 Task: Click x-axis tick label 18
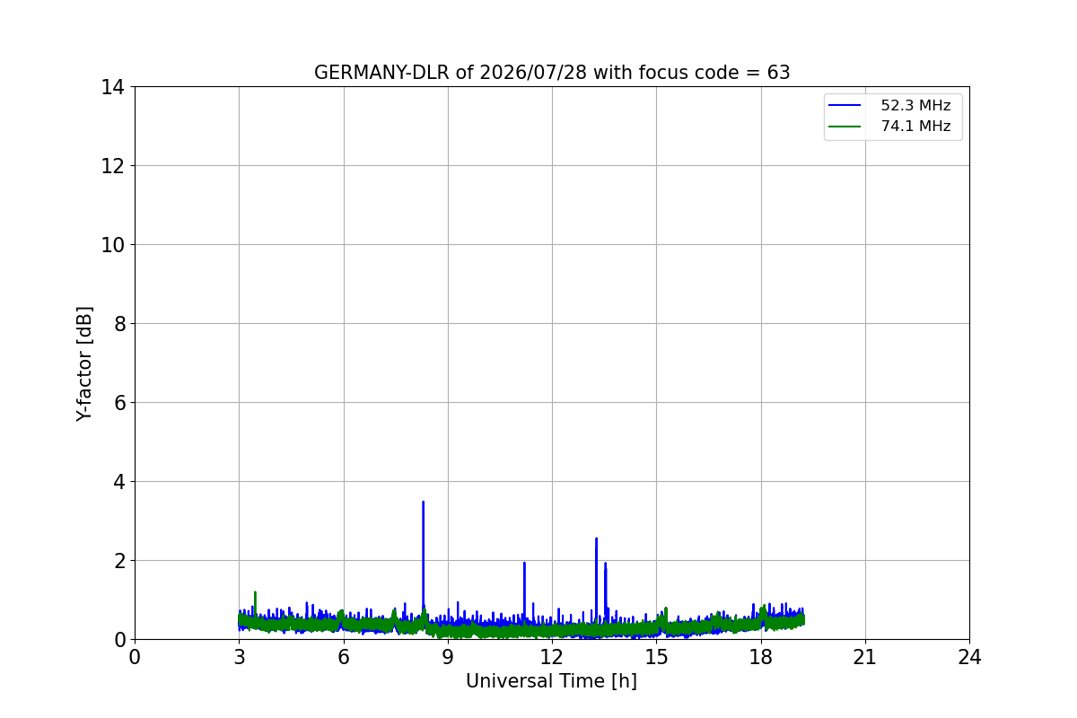[x=761, y=657]
